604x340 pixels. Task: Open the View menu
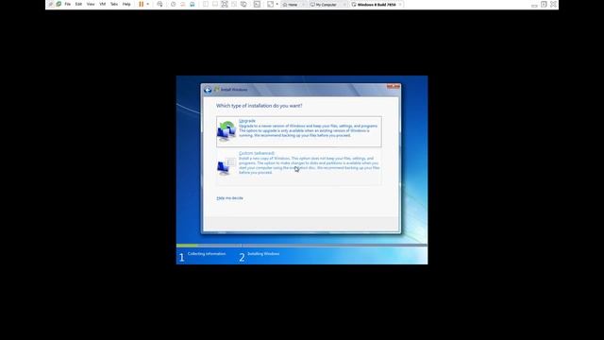tap(91, 4)
